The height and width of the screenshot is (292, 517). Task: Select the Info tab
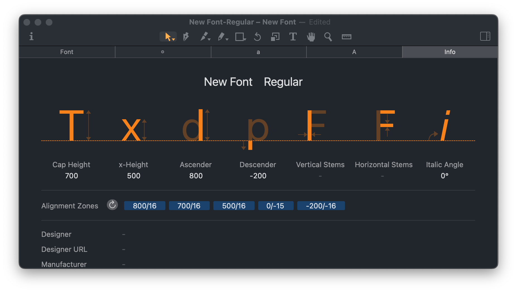[x=450, y=52]
